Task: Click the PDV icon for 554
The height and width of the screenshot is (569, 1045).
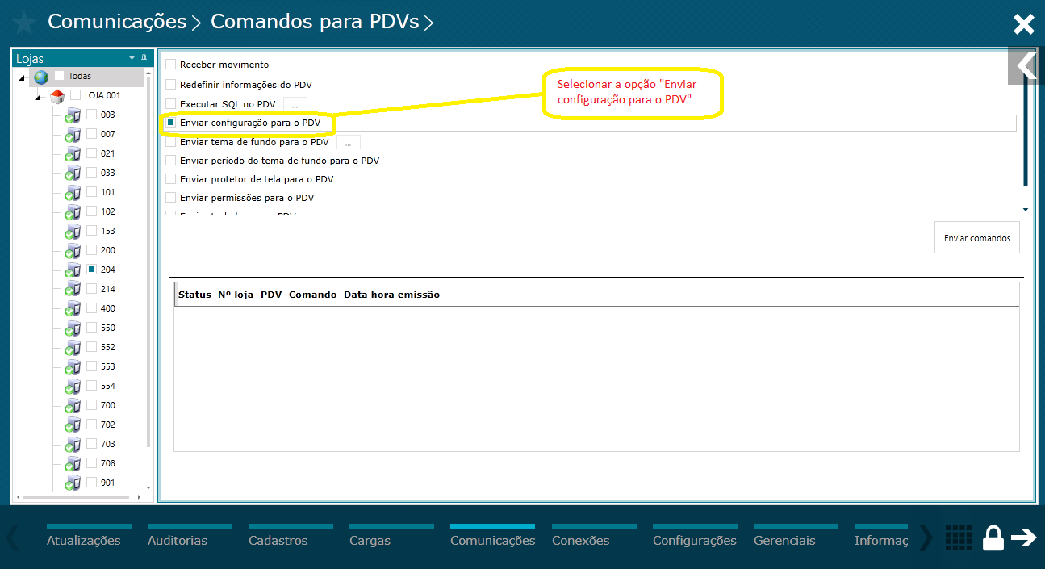Action: pos(73,387)
